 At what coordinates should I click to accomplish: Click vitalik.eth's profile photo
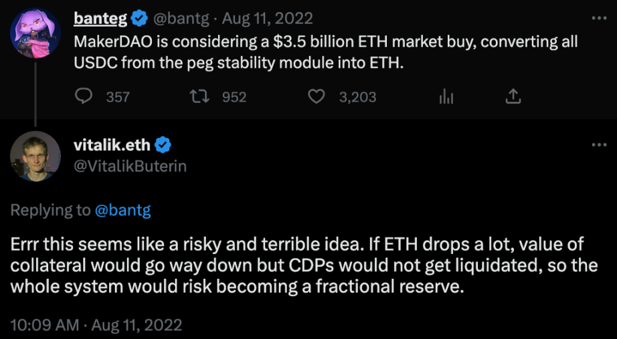[35, 156]
